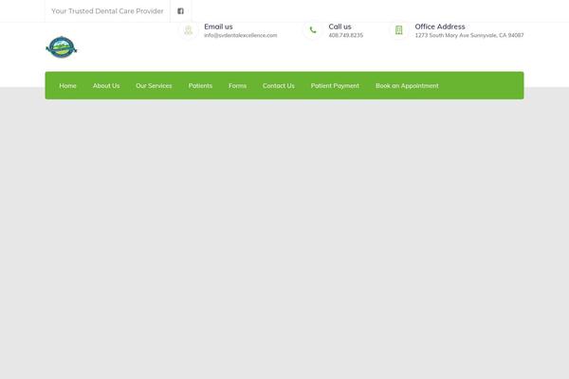The width and height of the screenshot is (569, 379).
Task: Select the Patients menu item
Action: (200, 85)
